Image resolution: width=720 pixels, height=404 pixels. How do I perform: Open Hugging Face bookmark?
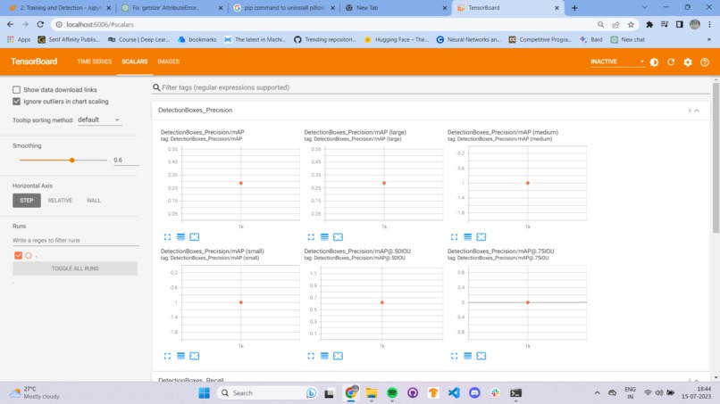(x=397, y=39)
